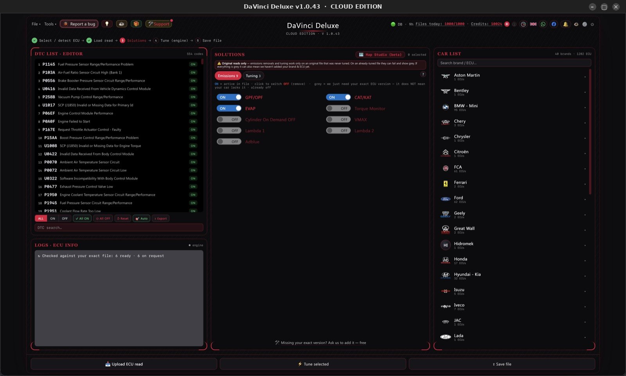The width and height of the screenshot is (626, 376).
Task: Expand the JAC brand row
Action: pos(513,322)
